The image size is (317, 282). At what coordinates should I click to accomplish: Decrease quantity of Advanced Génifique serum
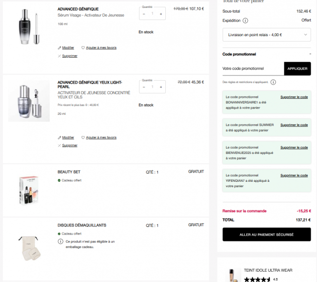click(144, 14)
